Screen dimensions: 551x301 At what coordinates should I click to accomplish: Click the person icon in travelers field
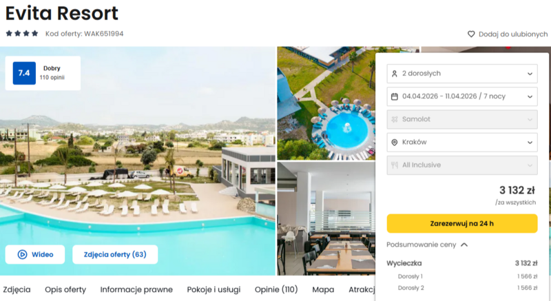394,74
